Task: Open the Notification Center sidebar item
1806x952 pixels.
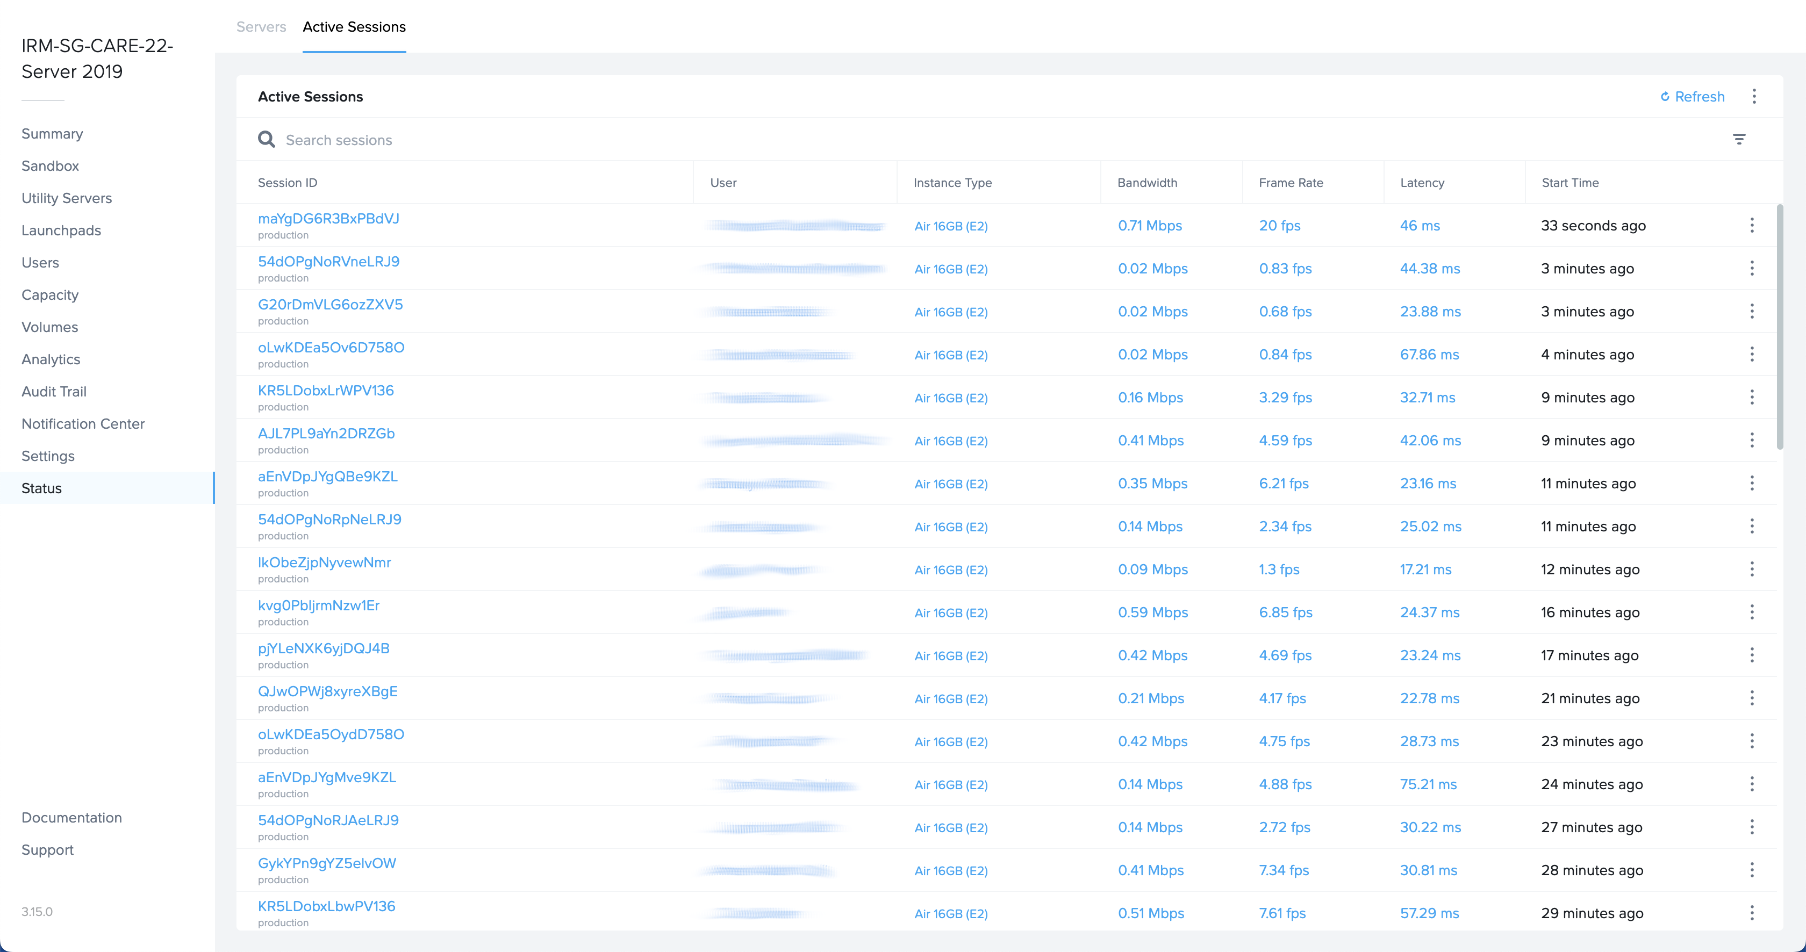Action: pyautogui.click(x=83, y=424)
